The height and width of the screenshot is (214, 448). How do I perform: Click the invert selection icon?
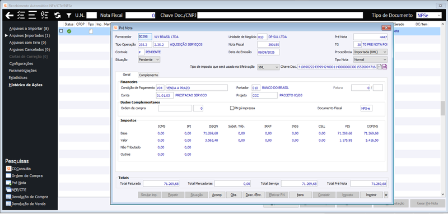(x=44, y=16)
